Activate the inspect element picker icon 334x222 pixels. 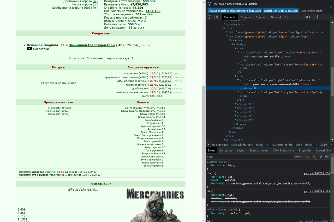210,17
